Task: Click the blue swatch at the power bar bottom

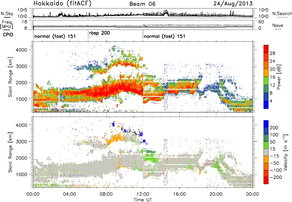Action: pyautogui.click(x=266, y=105)
